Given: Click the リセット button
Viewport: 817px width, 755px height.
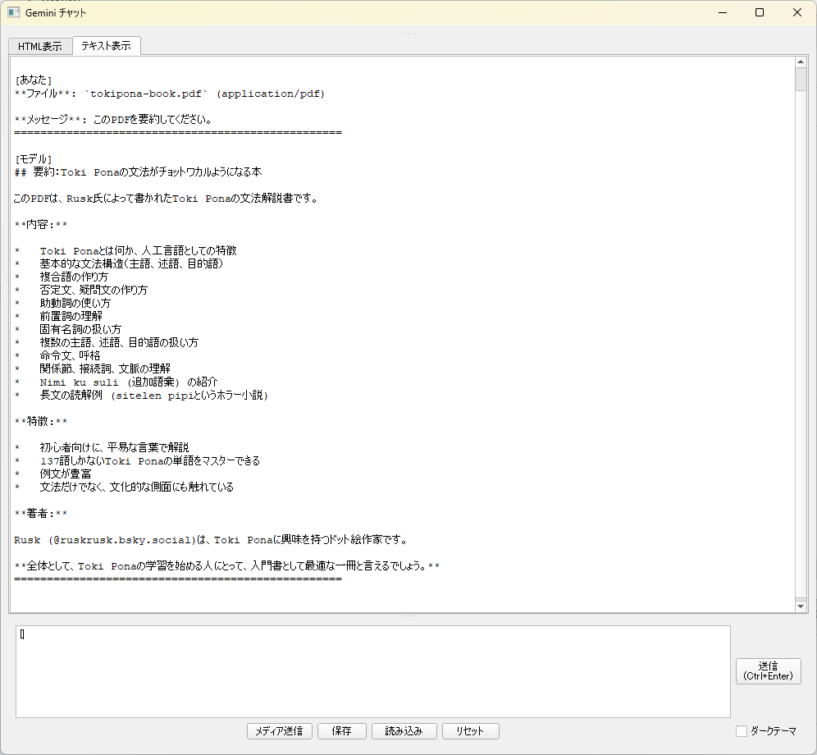Looking at the screenshot, I should 471,731.
